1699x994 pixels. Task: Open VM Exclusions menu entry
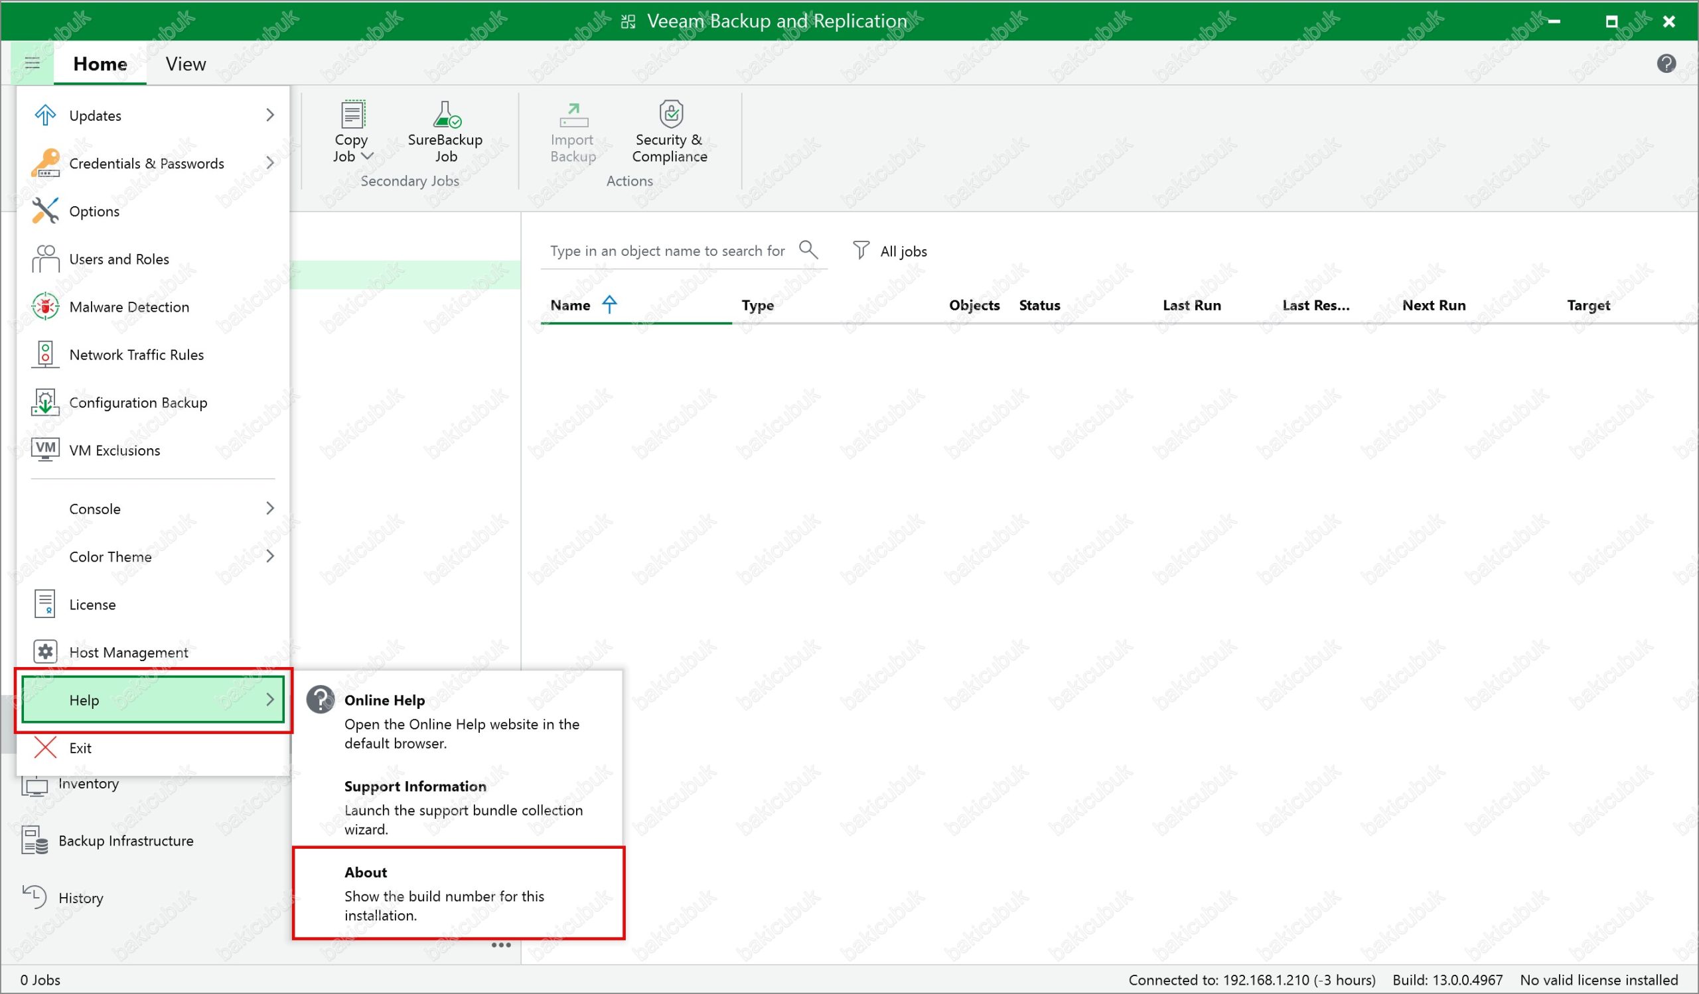point(153,450)
